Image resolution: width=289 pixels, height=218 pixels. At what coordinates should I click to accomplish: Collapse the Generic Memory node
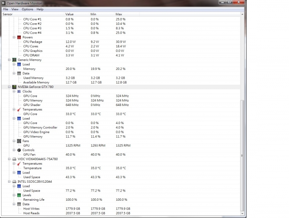click(x=9, y=60)
